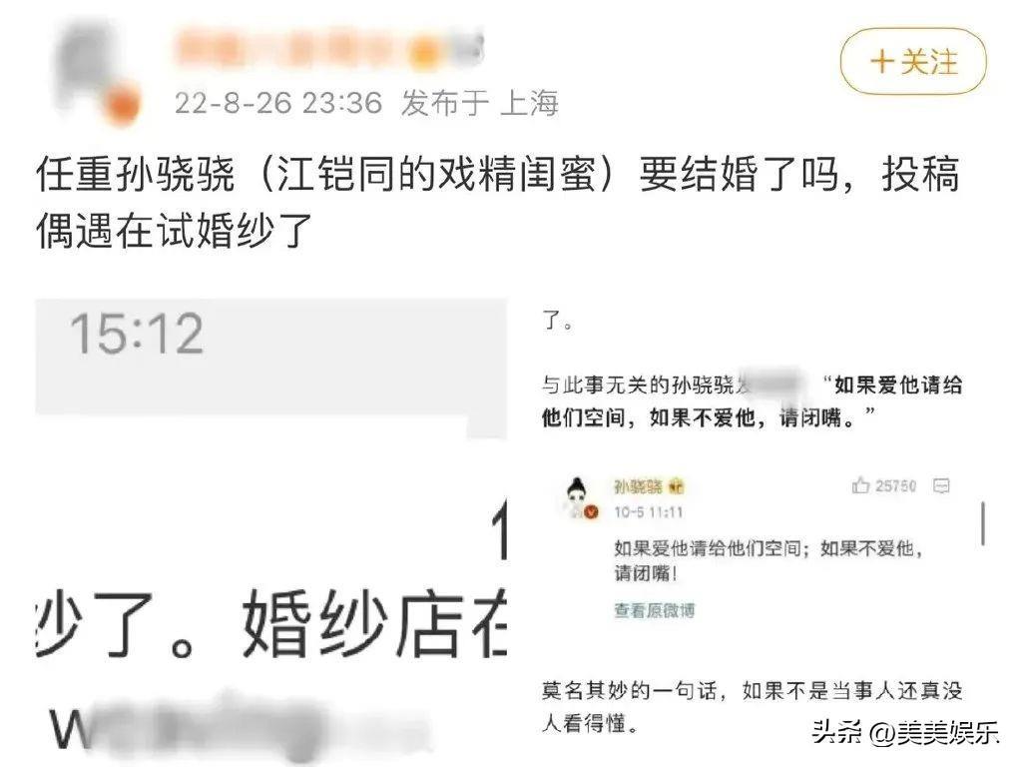Click the 发布于 上海 location label
This screenshot has width=1022, height=767.
coord(480,103)
